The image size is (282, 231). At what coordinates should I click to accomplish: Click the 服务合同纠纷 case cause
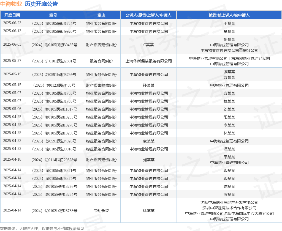click(x=101, y=61)
